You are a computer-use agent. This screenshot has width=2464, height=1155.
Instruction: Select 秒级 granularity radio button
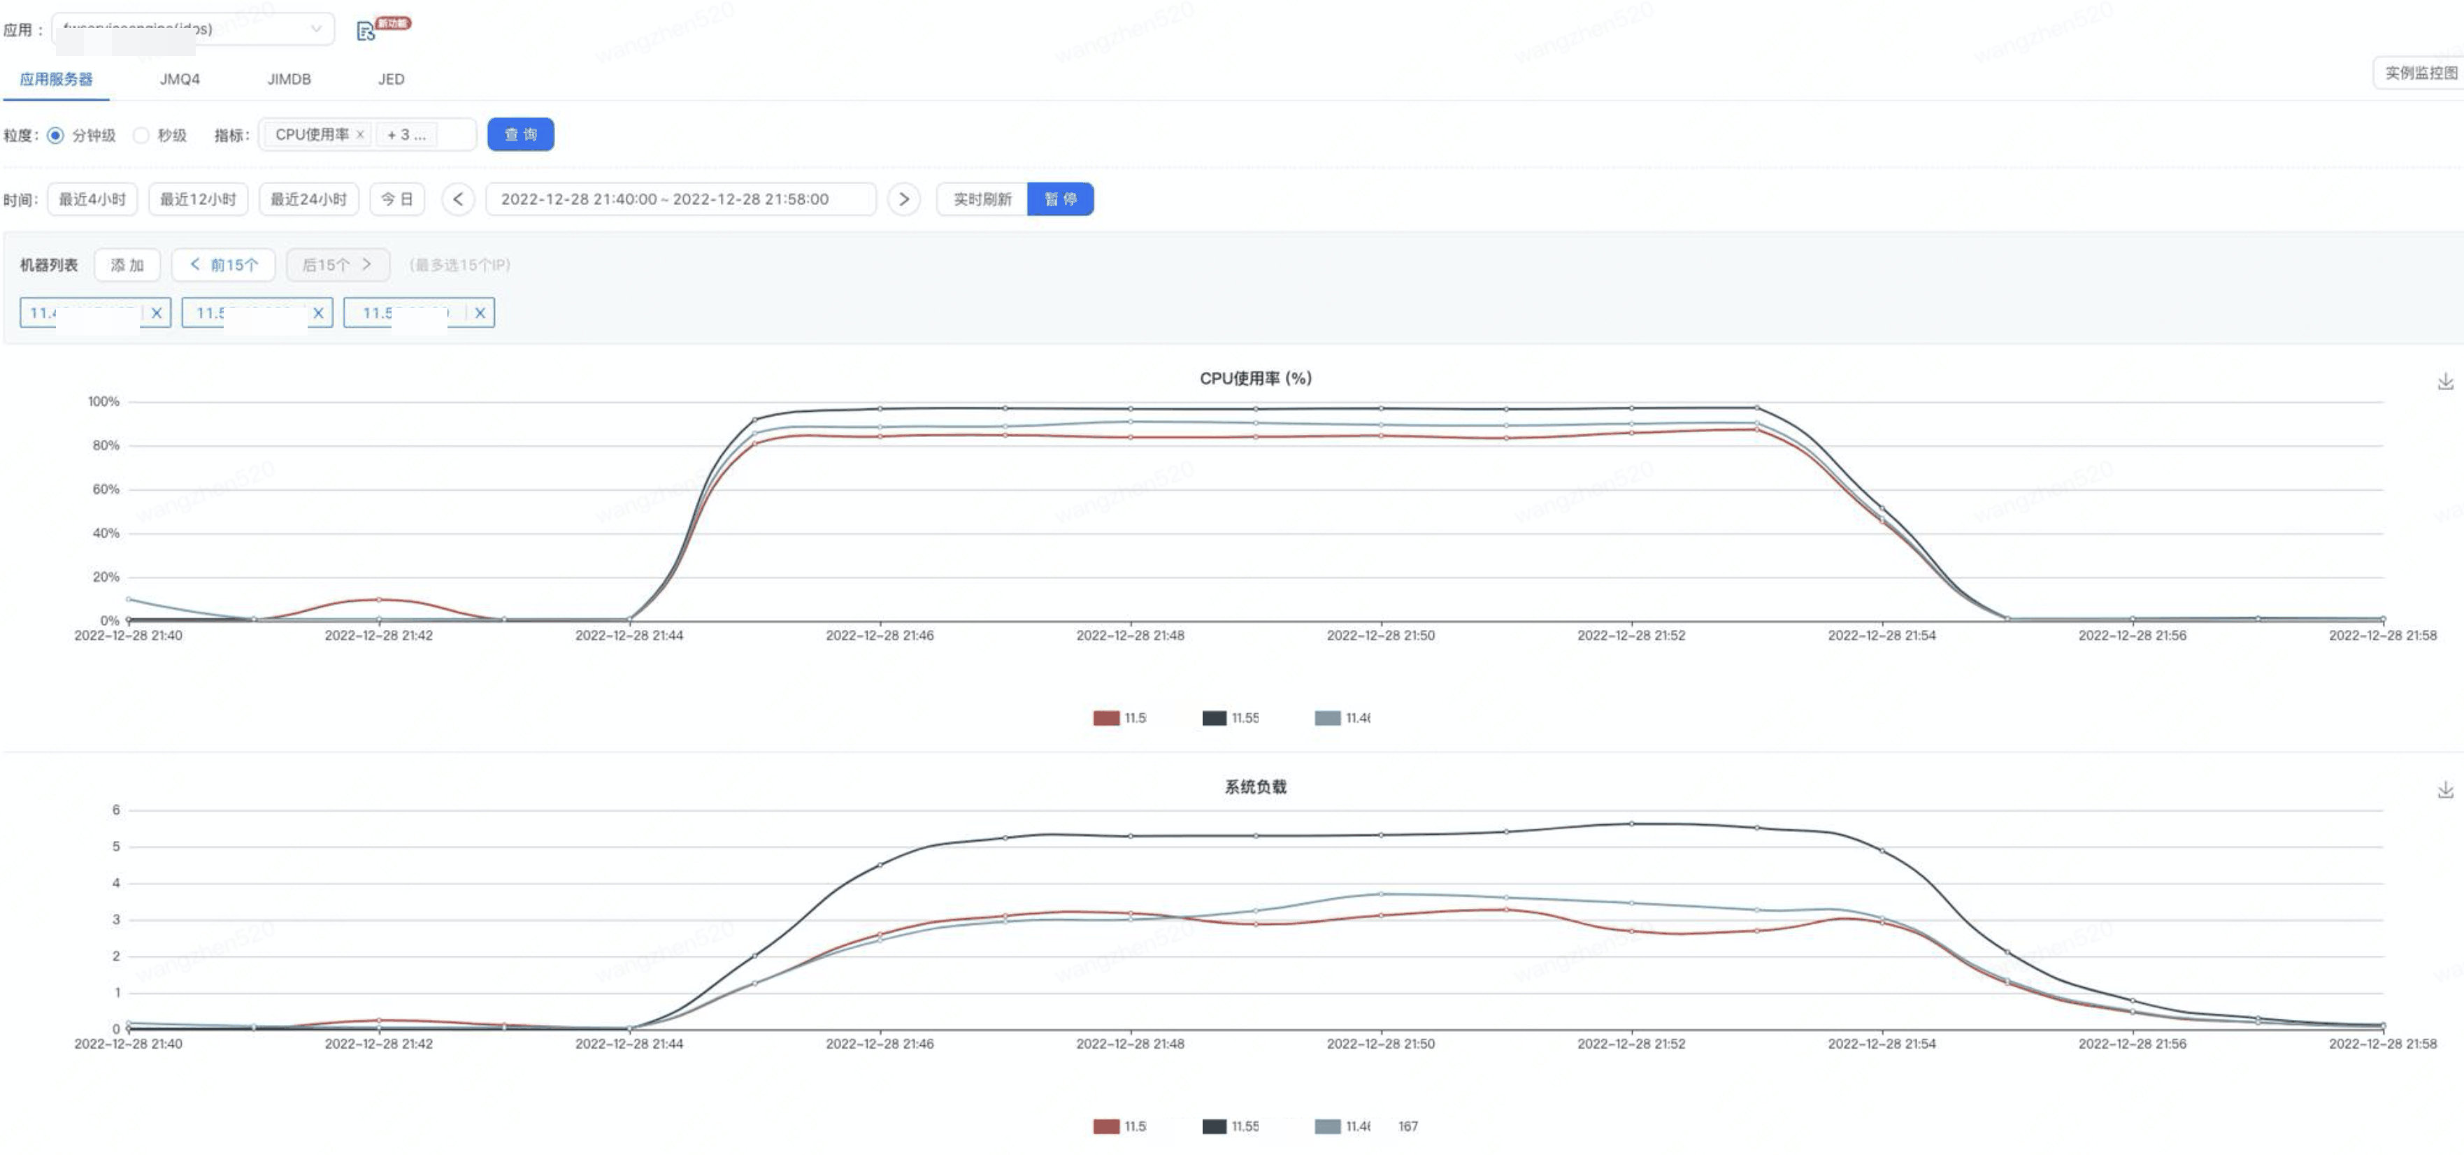pos(141,135)
